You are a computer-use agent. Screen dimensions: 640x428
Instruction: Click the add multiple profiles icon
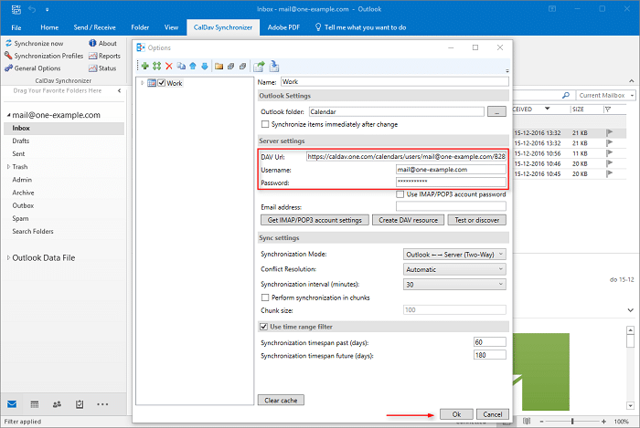coord(156,66)
